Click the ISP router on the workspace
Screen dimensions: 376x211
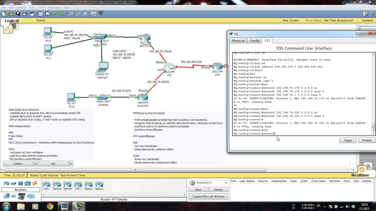point(217,67)
